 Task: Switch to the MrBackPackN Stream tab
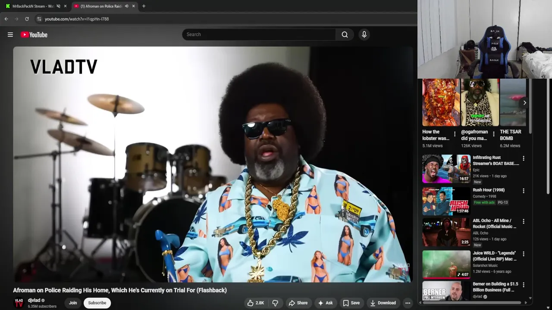tap(33, 6)
